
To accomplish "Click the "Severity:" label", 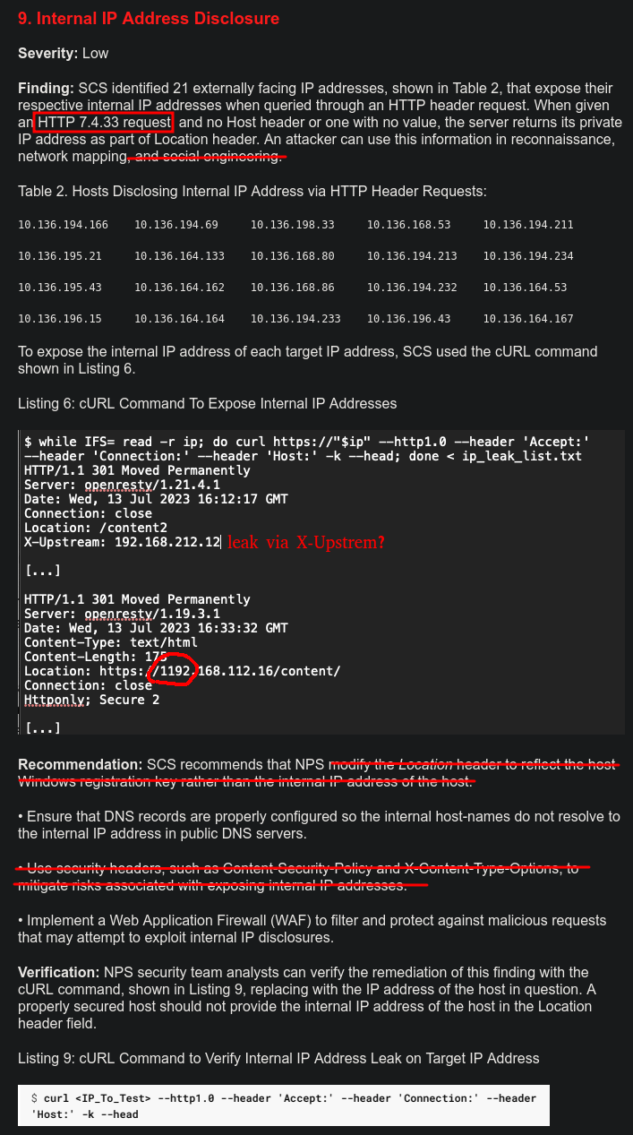I will pos(48,53).
